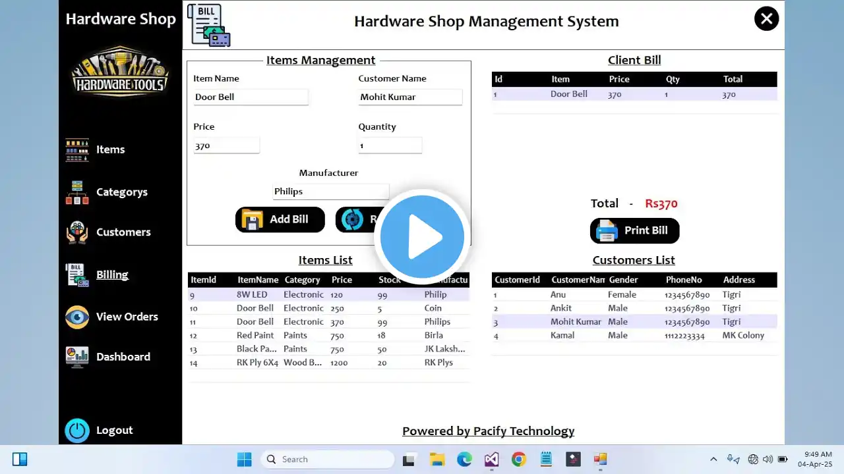Click the volume speaker tray icon
The height and width of the screenshot is (474, 844).
pyautogui.click(x=768, y=459)
